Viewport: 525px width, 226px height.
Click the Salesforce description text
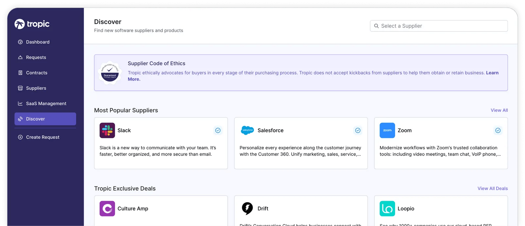(300, 151)
